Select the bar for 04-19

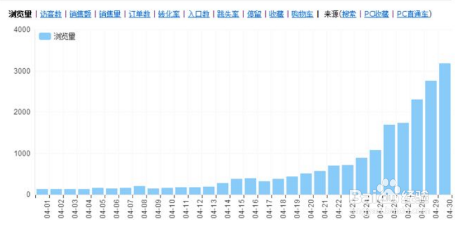pyautogui.click(x=292, y=185)
